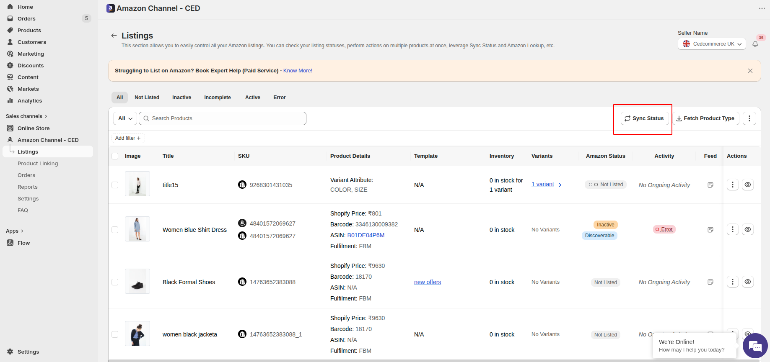Screen dimensions: 770x362
Task: Open the ASIN B01DE04P6M link
Action: point(366,235)
